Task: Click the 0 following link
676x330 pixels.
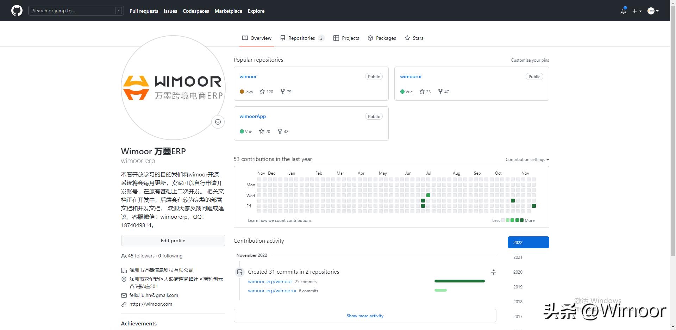Action: tap(170, 256)
